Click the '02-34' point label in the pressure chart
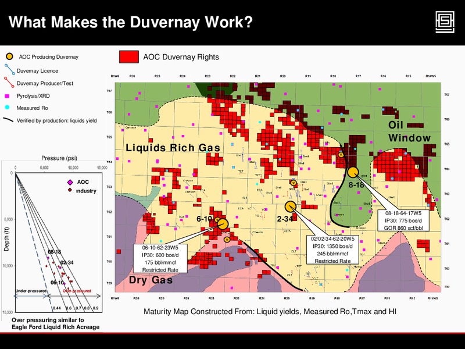 [x=67, y=263]
